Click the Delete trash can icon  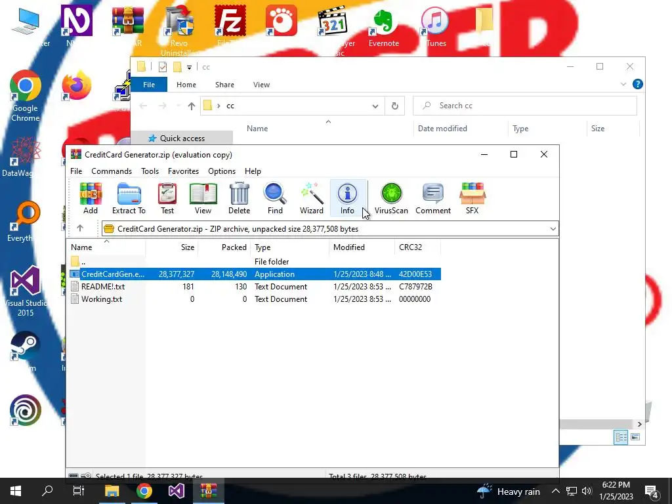[x=239, y=198]
